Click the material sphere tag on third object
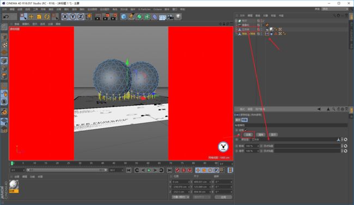Viewport: 354px width, 205px height. click(x=271, y=29)
